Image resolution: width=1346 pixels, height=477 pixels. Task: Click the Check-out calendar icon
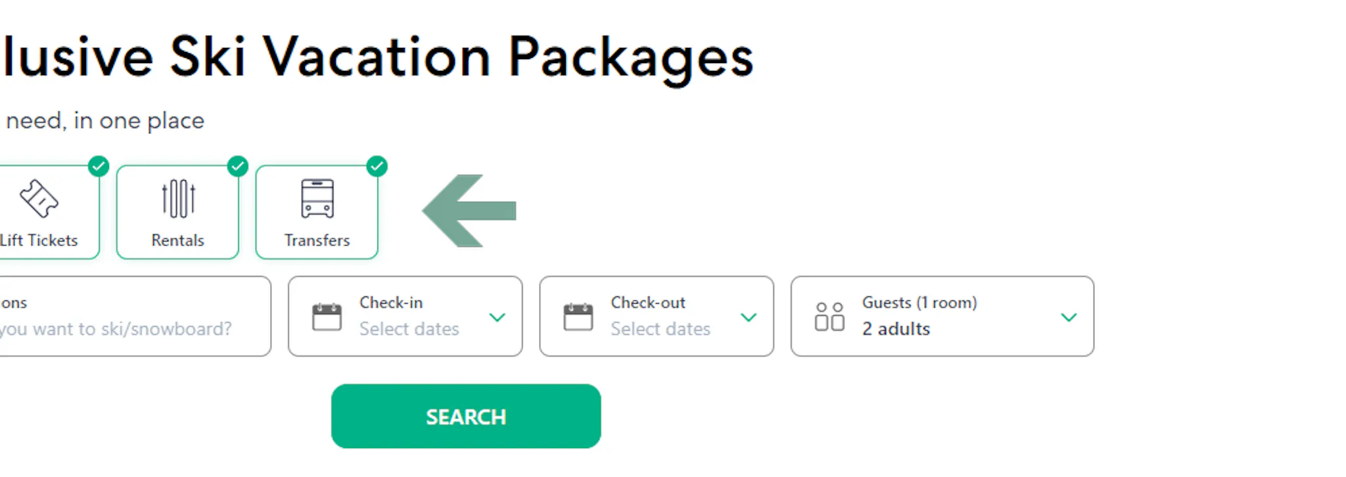click(x=578, y=316)
